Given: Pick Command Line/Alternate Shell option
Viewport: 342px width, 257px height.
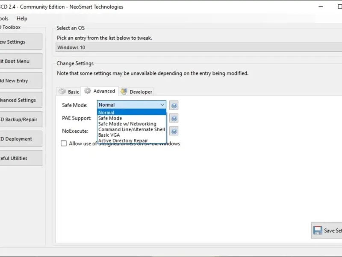Looking at the screenshot, I should coord(132,129).
